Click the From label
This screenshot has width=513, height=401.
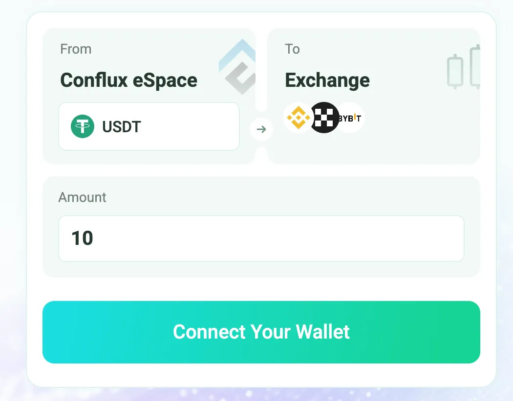click(x=76, y=49)
